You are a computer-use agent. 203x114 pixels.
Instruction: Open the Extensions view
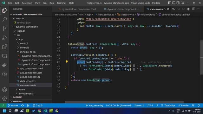[x=4, y=47]
